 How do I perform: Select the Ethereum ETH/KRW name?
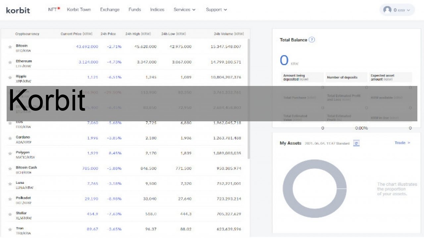click(24, 63)
